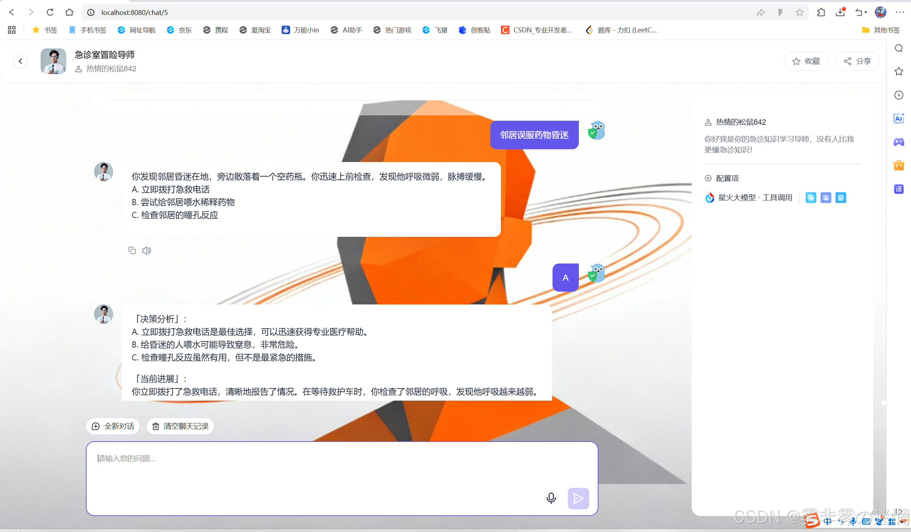Click the 清空聊天记录 button
This screenshot has height=532, width=911.
(x=180, y=426)
